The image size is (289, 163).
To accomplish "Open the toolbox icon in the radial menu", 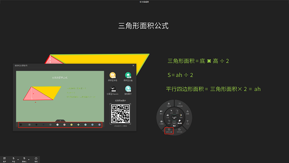I will (x=162, y=122).
